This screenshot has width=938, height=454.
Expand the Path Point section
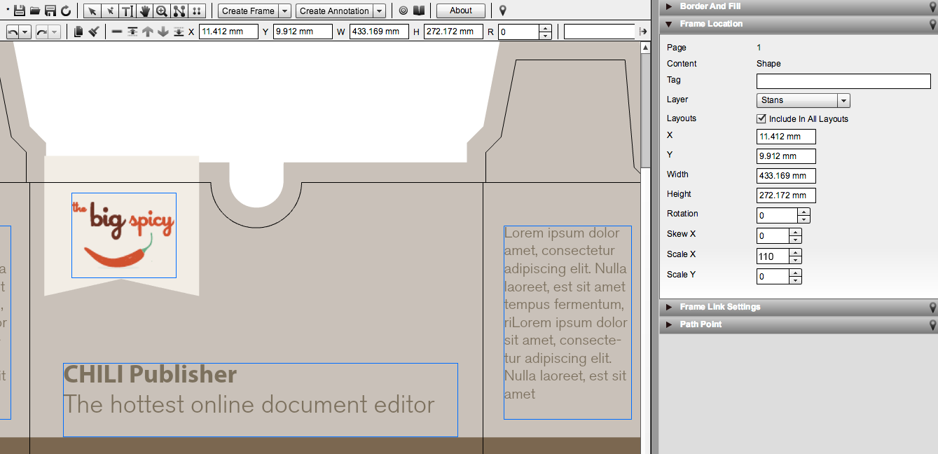[x=701, y=324]
